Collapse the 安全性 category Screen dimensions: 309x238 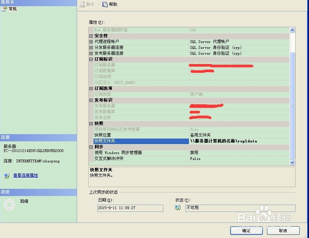(91, 36)
